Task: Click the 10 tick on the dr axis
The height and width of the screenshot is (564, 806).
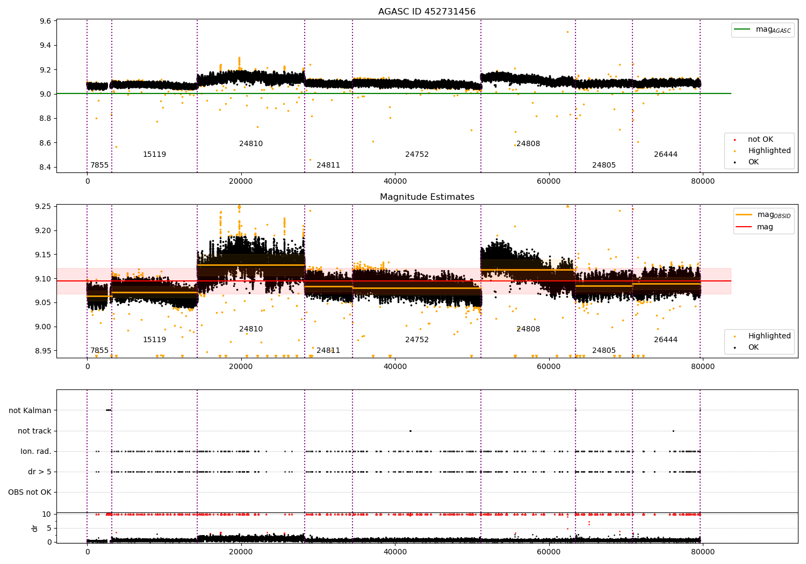Action: [x=47, y=515]
